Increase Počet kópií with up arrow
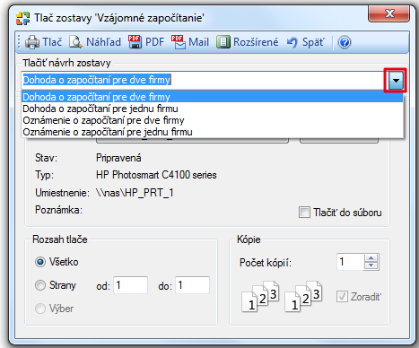419x348 pixels. pyautogui.click(x=371, y=258)
